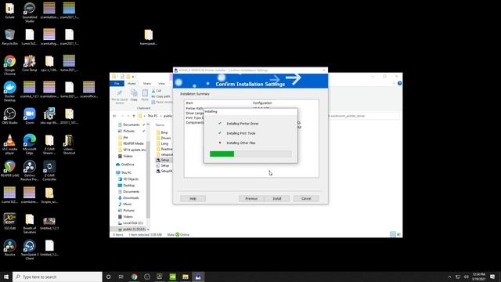
Task: Select Music in Explorer navigation pane
Action: tap(127, 204)
